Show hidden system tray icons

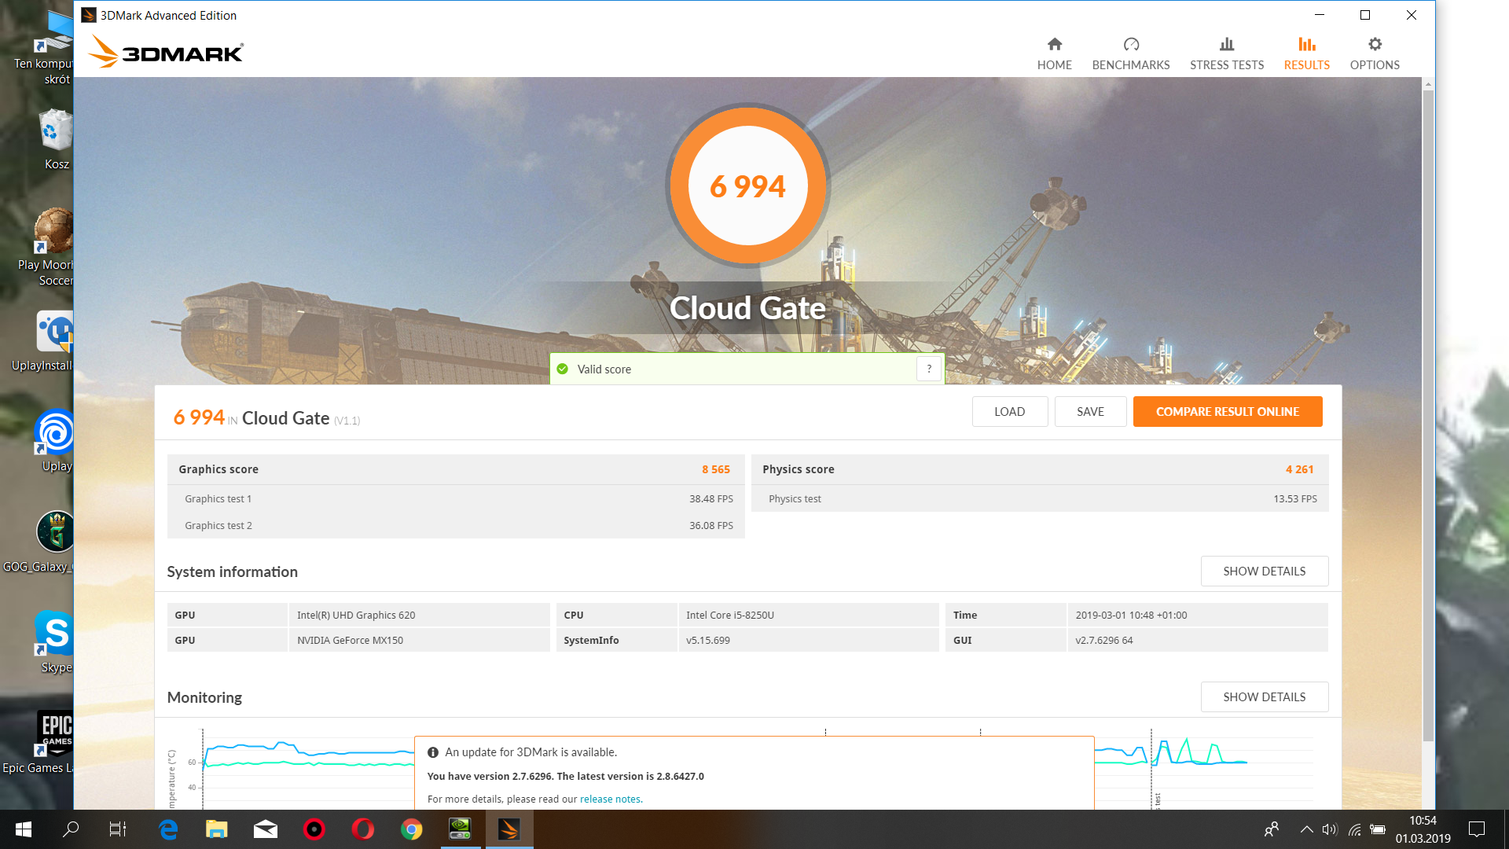tap(1306, 829)
